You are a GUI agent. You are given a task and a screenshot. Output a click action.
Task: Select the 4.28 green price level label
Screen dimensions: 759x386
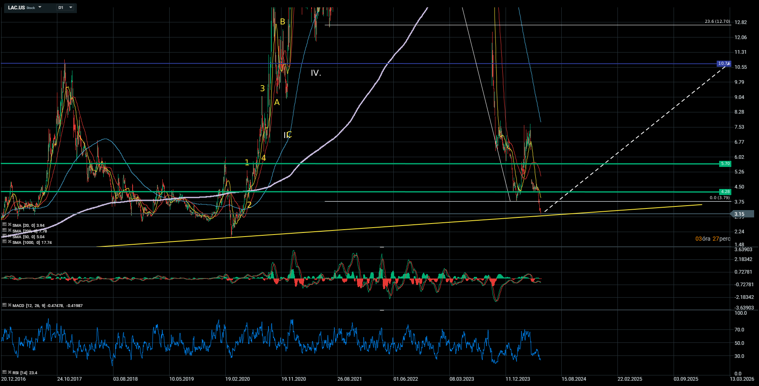point(725,192)
